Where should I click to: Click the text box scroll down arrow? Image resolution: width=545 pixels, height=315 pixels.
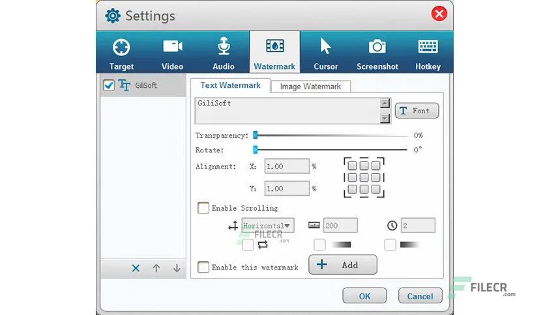[x=385, y=118]
